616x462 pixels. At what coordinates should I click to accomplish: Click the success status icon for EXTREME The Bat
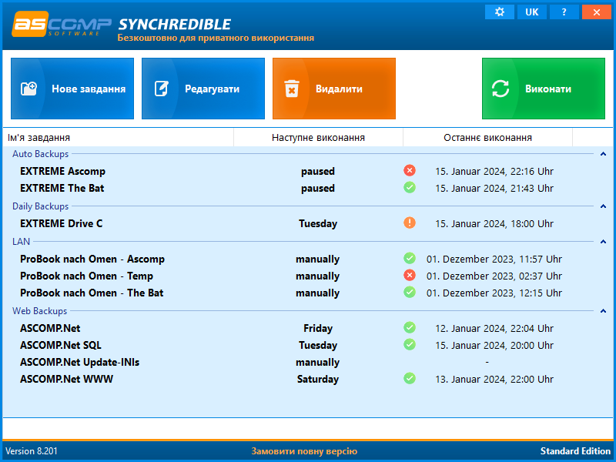(x=410, y=187)
